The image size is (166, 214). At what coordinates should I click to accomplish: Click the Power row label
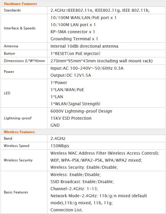coord(9,72)
